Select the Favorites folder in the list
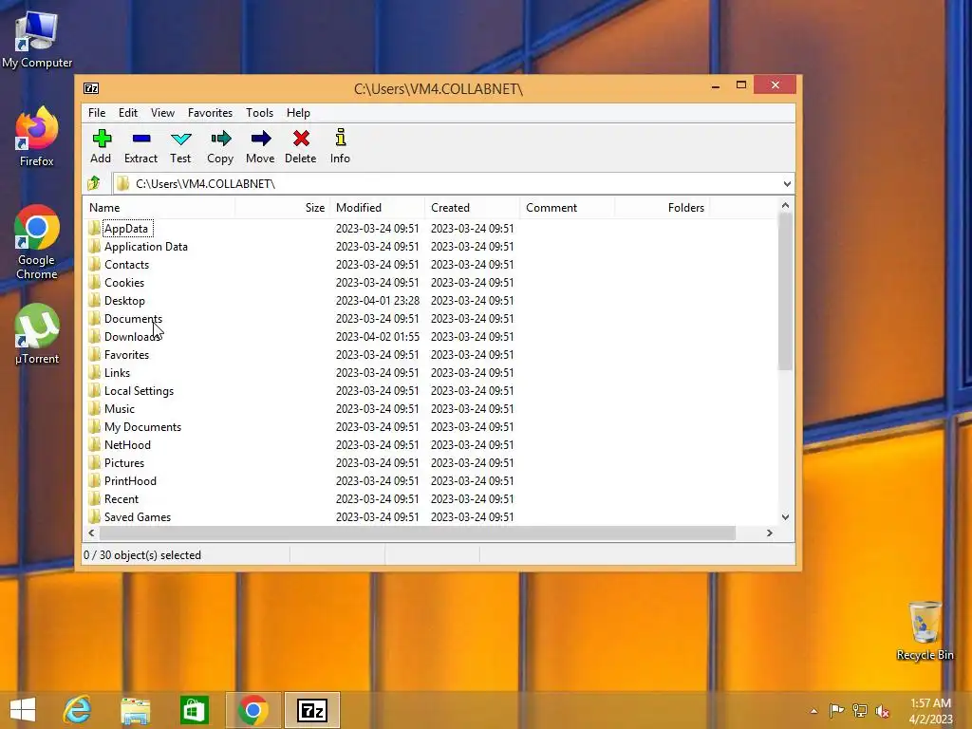The width and height of the screenshot is (972, 729). click(126, 355)
